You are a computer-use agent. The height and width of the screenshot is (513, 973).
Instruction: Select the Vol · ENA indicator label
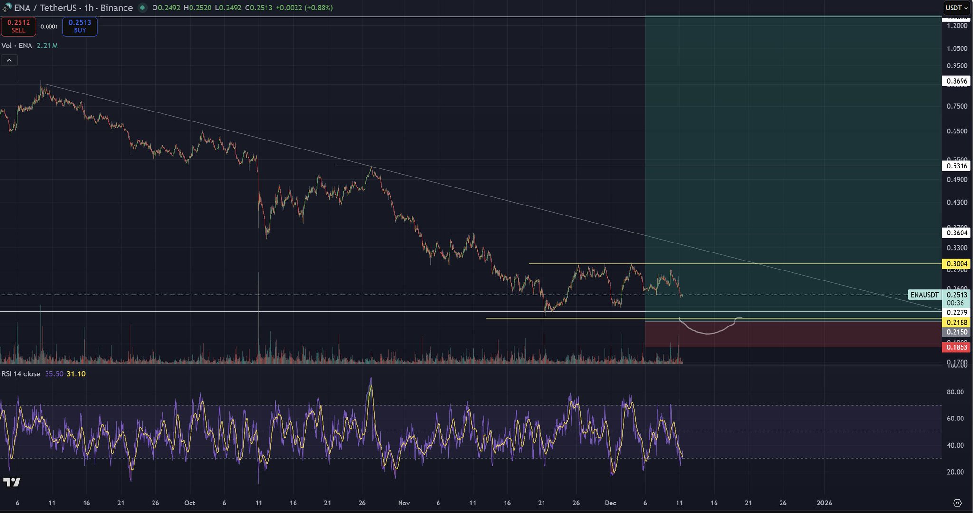17,46
